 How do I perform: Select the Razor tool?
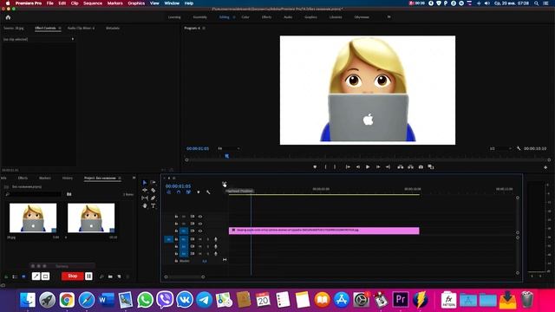click(x=153, y=191)
